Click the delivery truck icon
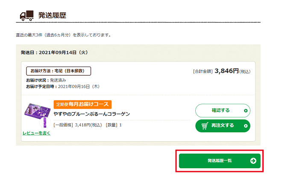282x175 pixels. coord(26,15)
